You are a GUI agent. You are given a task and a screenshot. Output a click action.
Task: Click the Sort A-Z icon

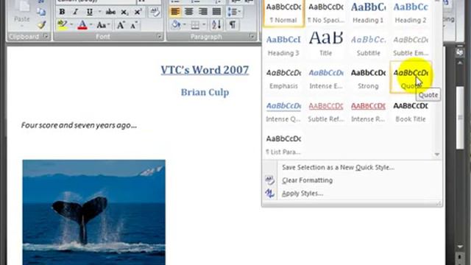click(x=216, y=24)
